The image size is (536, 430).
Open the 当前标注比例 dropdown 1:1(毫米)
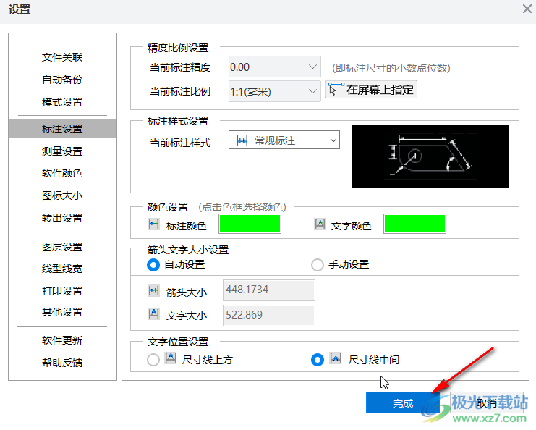tap(274, 91)
